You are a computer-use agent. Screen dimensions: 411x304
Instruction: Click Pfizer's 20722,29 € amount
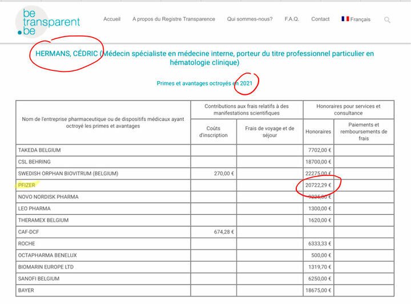(318, 185)
